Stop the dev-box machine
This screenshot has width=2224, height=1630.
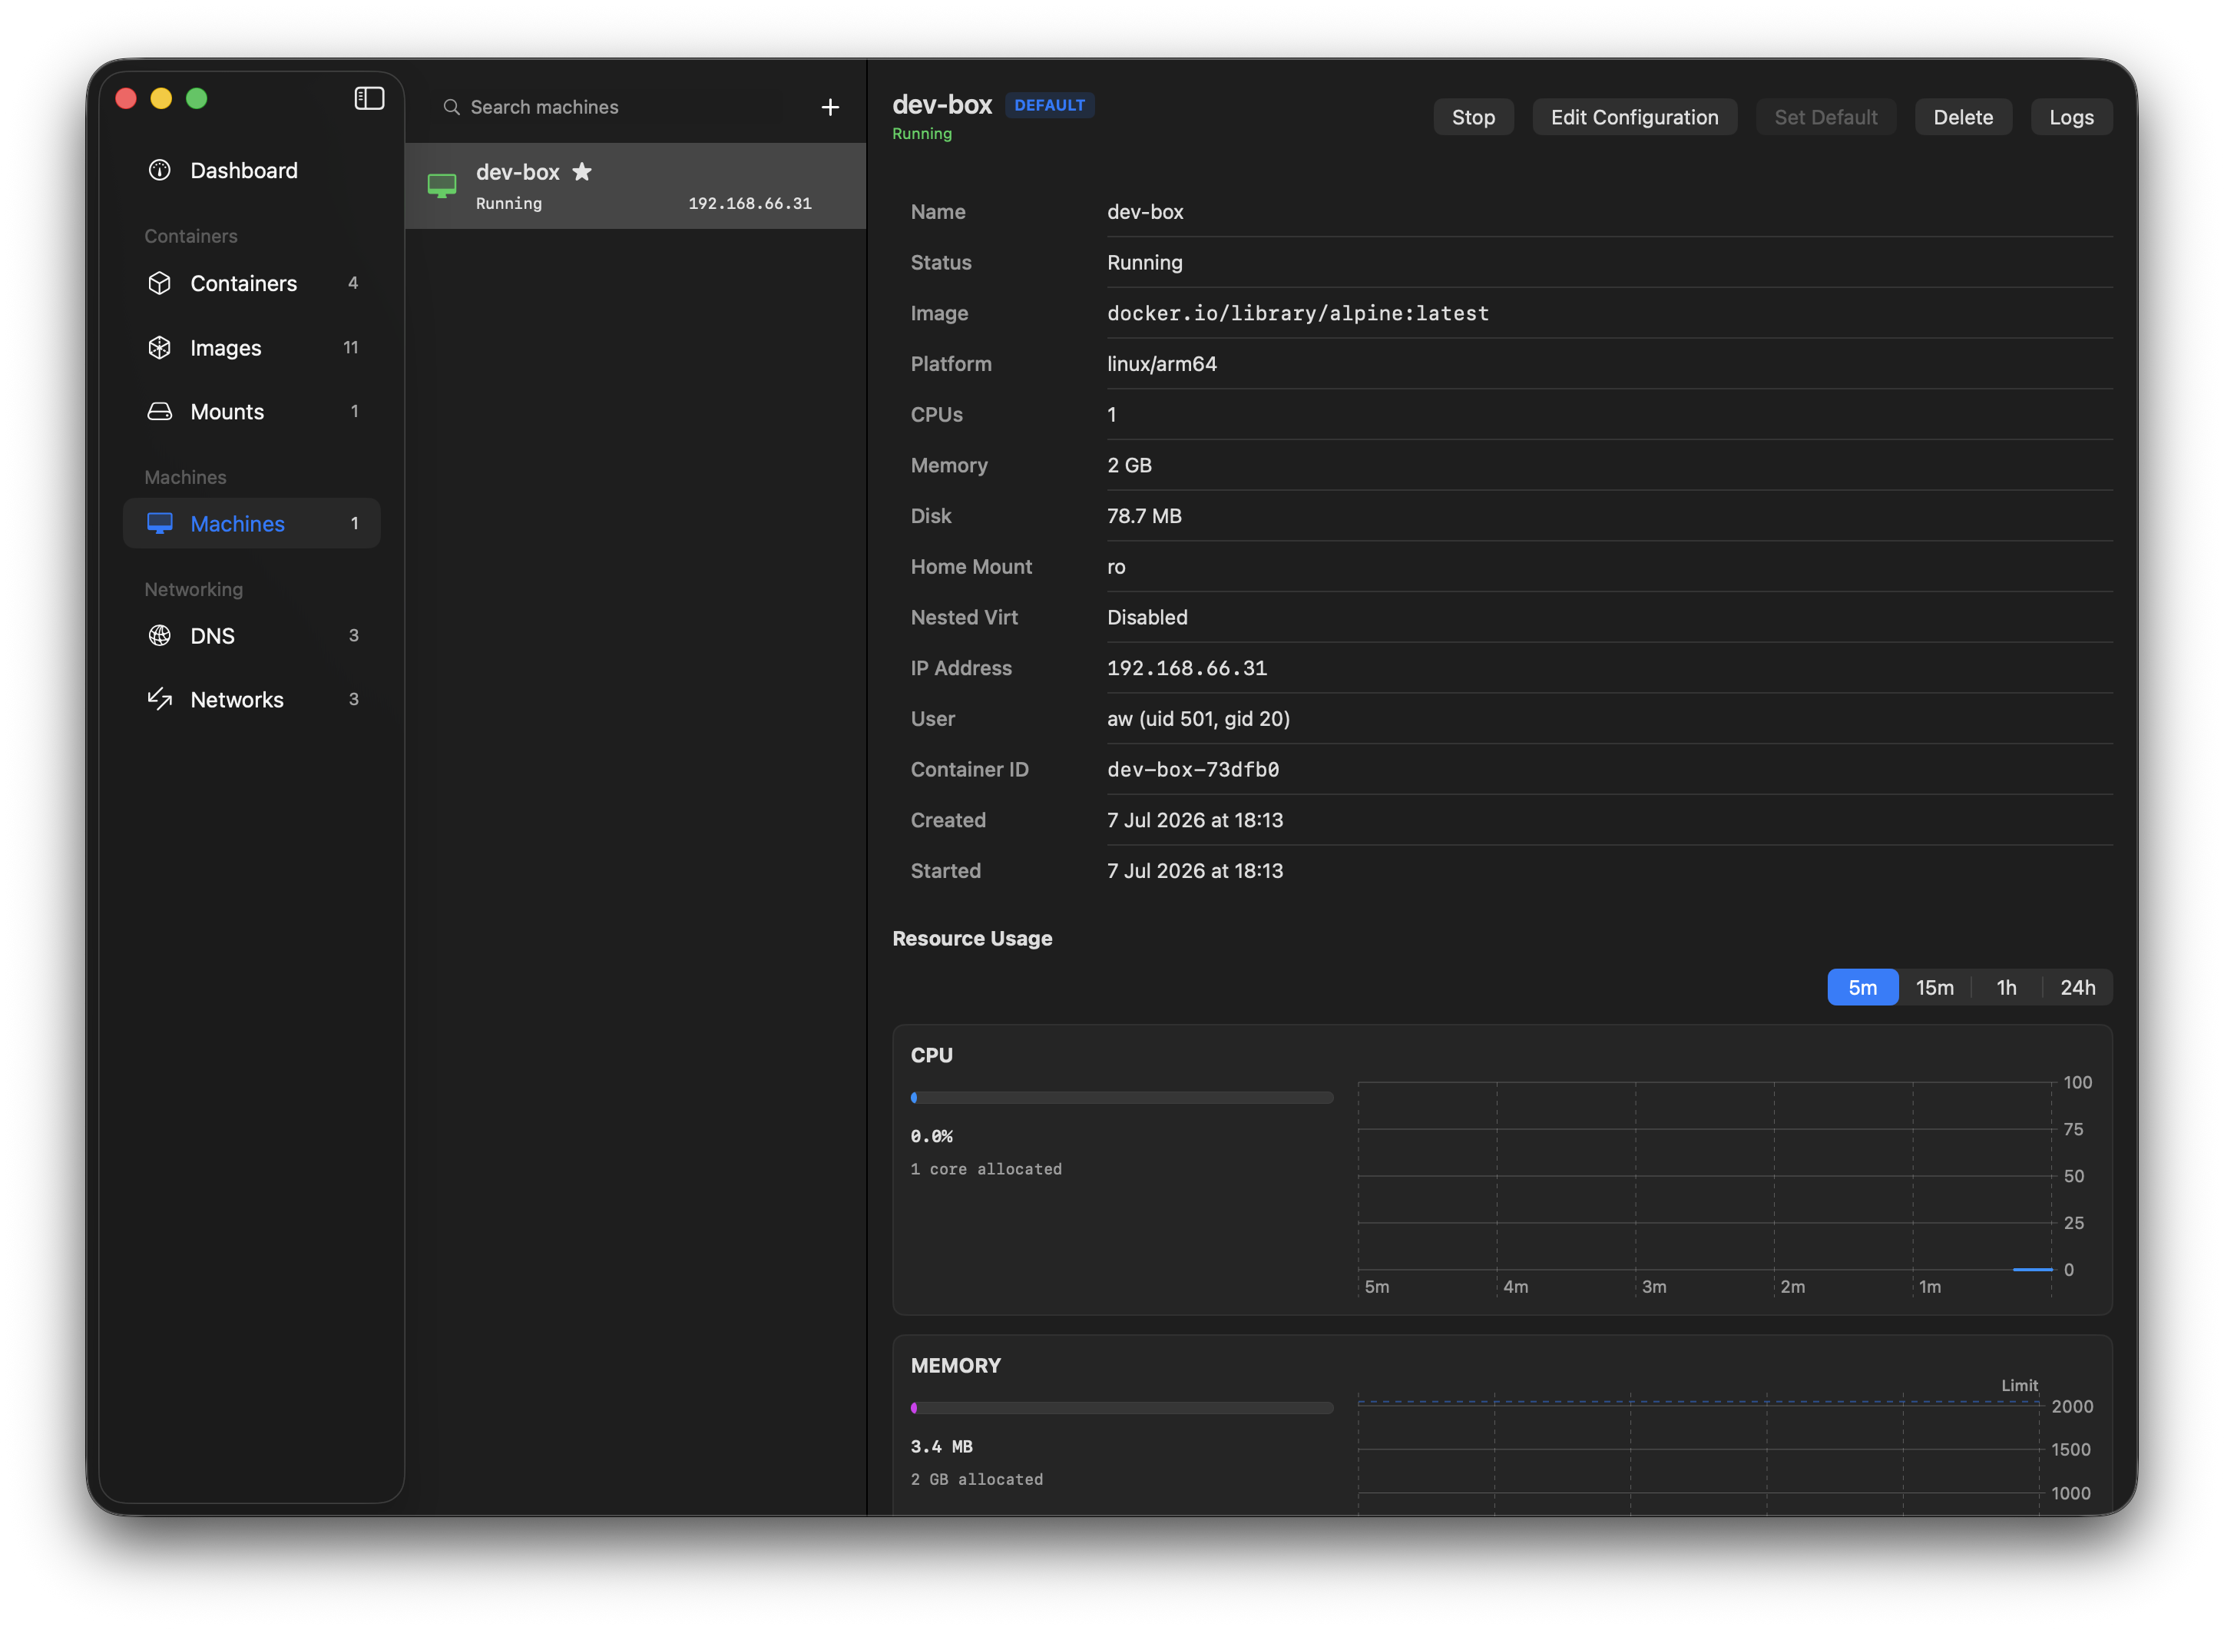click(1472, 118)
